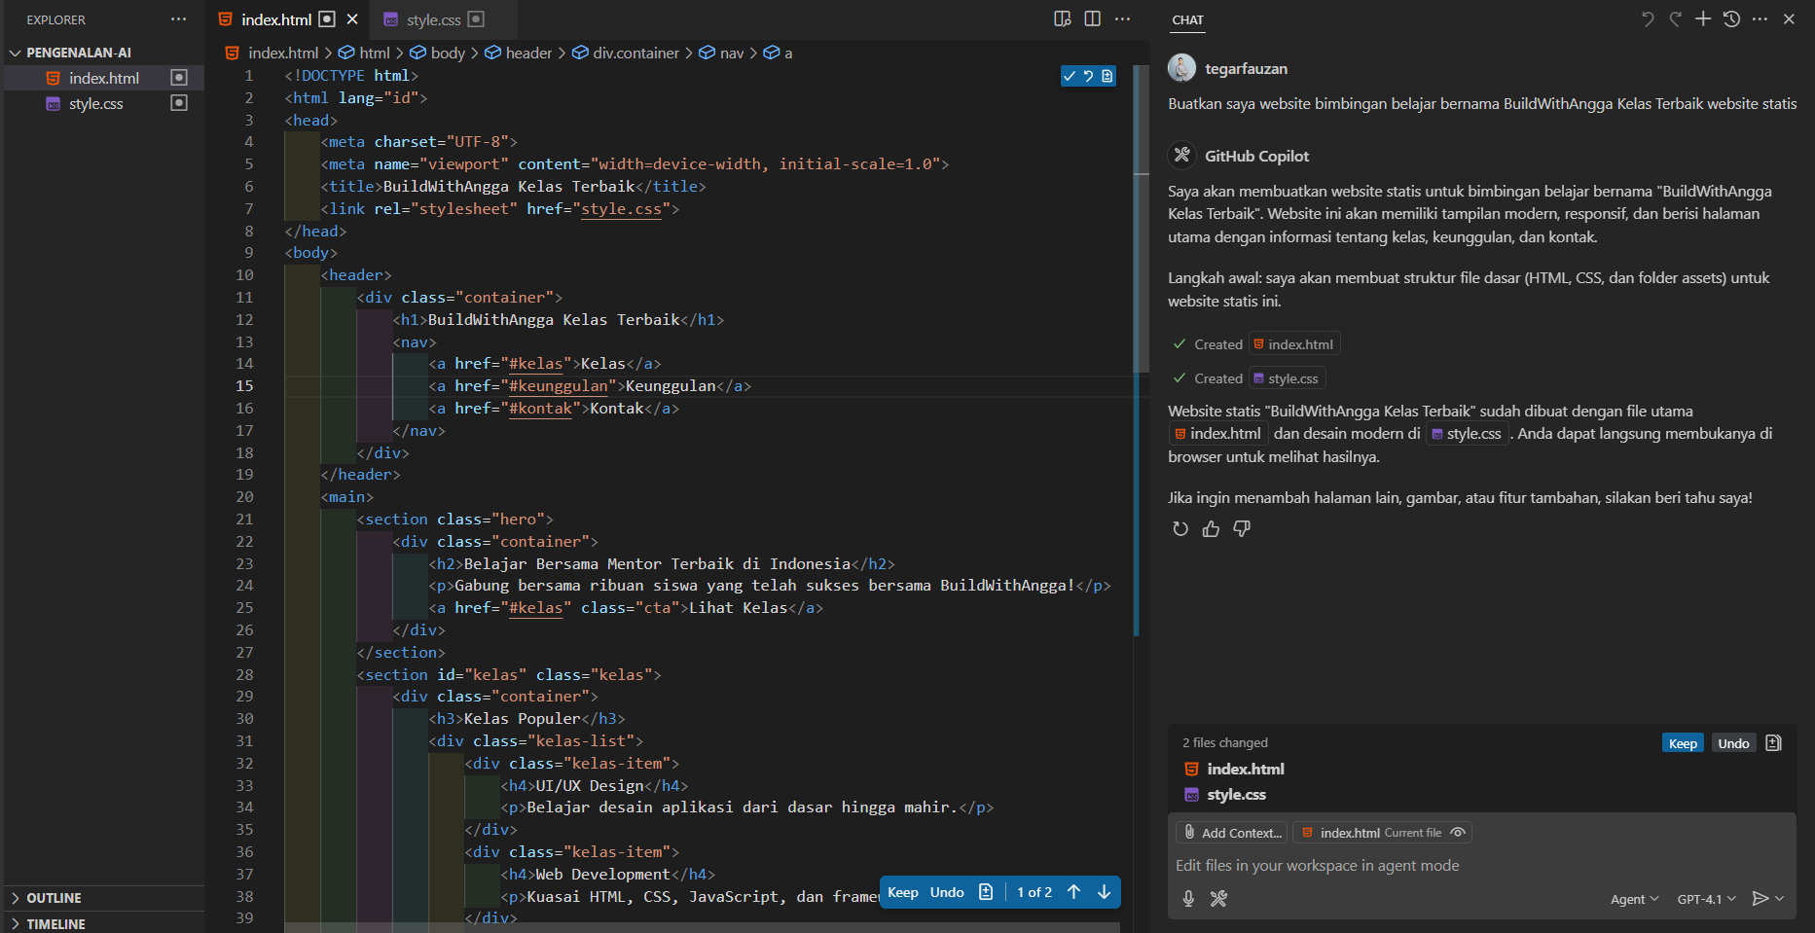Open style.css from files changed list
Viewport: 1815px width, 933px height.
[x=1236, y=795]
